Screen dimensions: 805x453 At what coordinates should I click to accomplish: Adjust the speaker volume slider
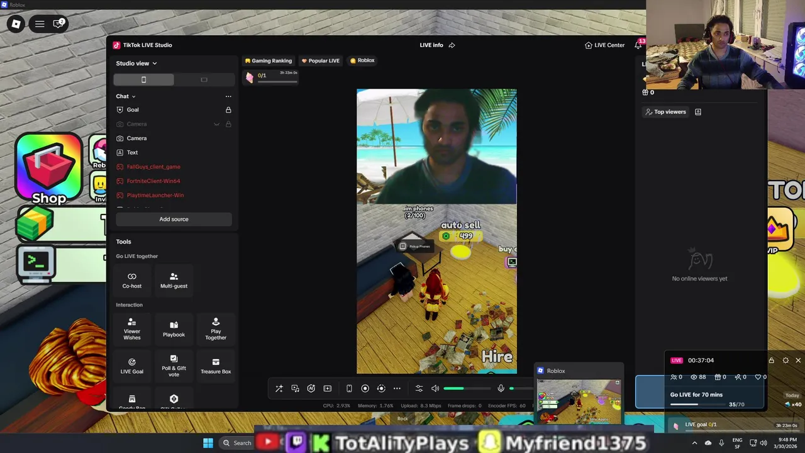467,389
